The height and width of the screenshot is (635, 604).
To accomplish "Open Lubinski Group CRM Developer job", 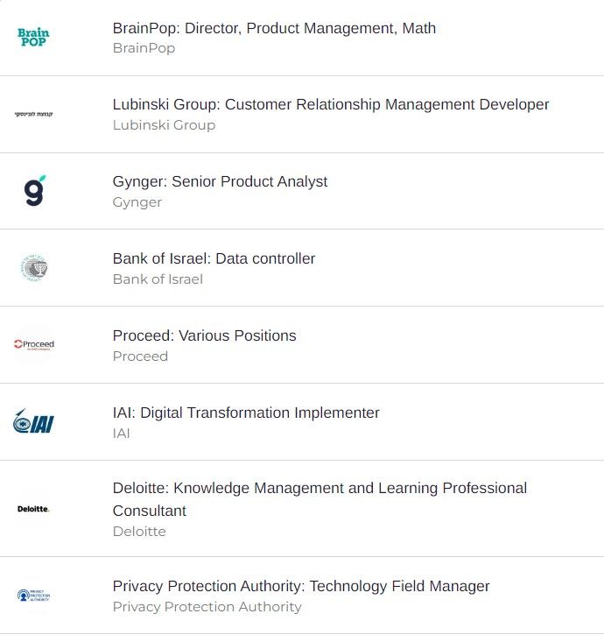I will tap(331, 104).
